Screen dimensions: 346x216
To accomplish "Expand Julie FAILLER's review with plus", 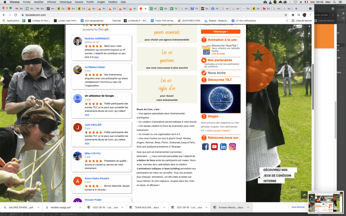I will (87, 143).
